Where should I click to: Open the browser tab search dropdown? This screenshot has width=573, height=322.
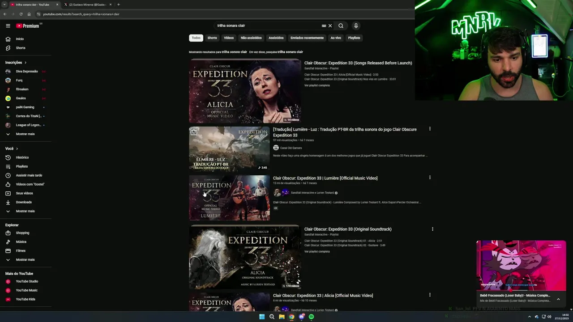pos(4,4)
